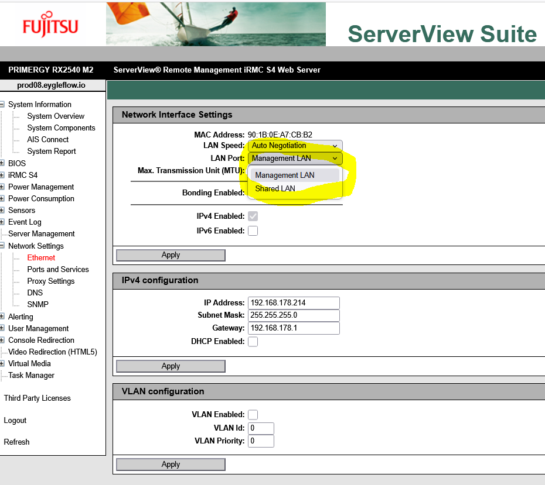
Task: Edit the Gateway field
Action: (x=294, y=328)
